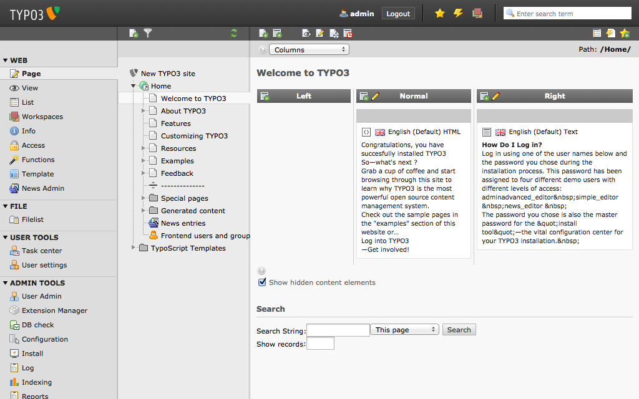639x399 pixels.
Task: Open the Template module in sidebar
Action: 37,174
